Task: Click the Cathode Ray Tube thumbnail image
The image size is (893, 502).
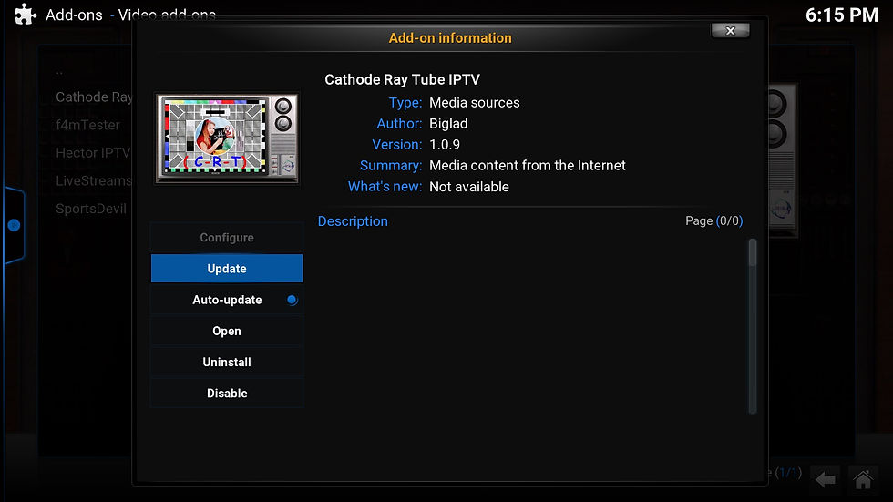Action: coord(227,138)
